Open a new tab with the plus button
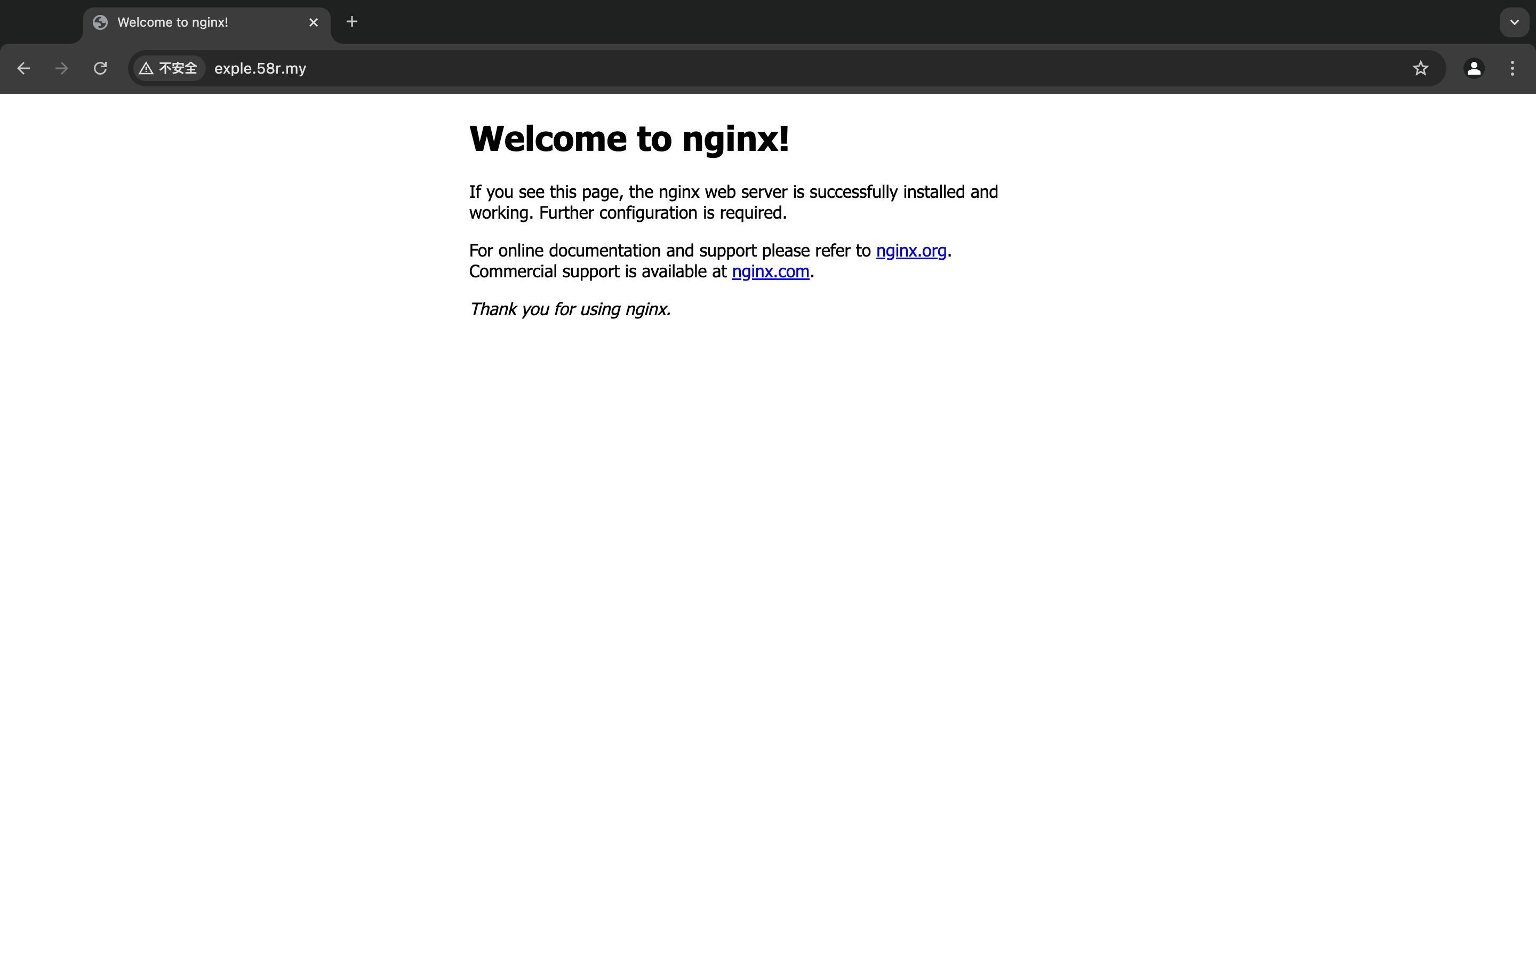 [351, 22]
